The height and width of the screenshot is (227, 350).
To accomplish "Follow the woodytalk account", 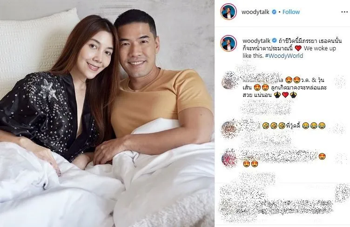I will (291, 12).
